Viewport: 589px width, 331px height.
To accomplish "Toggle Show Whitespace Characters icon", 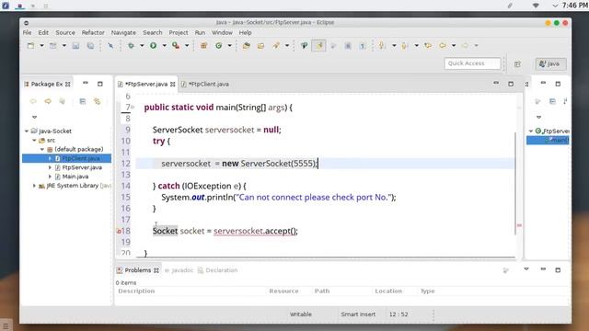I will coord(363,45).
